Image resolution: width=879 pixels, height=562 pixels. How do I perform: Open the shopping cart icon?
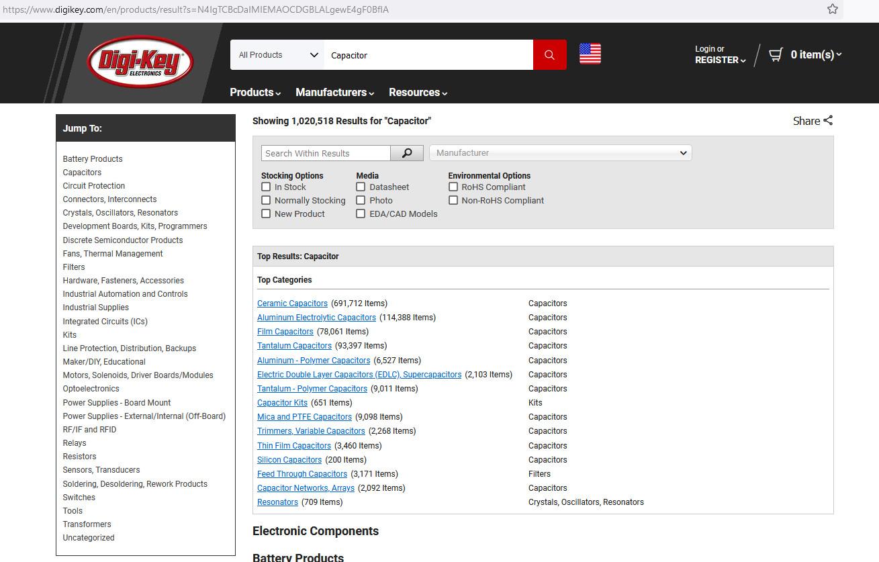click(x=776, y=54)
